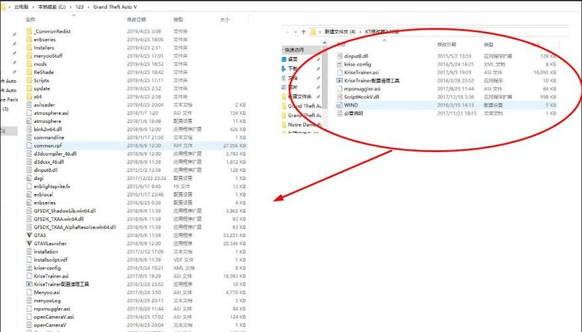582x332 pixels.
Task: Click the Downloads icon in quick access
Action: [x=284, y=68]
